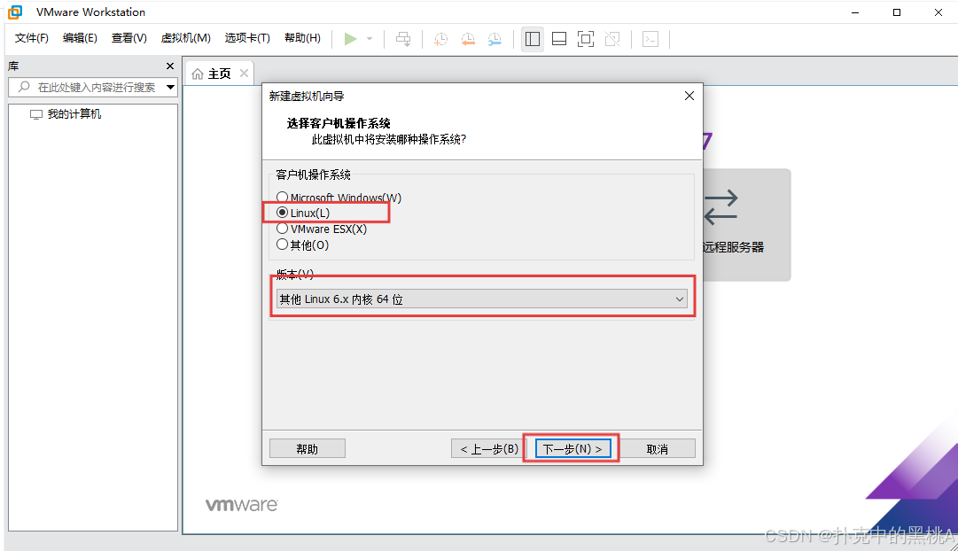Open the VM menu
This screenshot has width=958, height=551.
point(186,38)
